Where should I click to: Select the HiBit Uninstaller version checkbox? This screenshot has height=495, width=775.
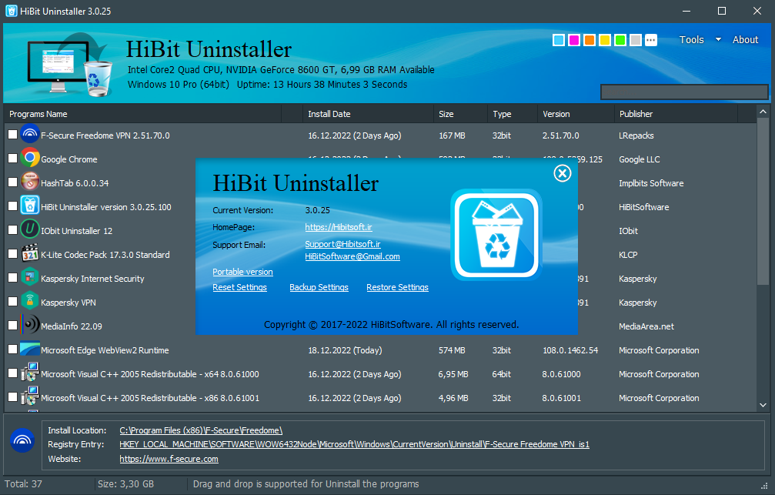point(12,206)
